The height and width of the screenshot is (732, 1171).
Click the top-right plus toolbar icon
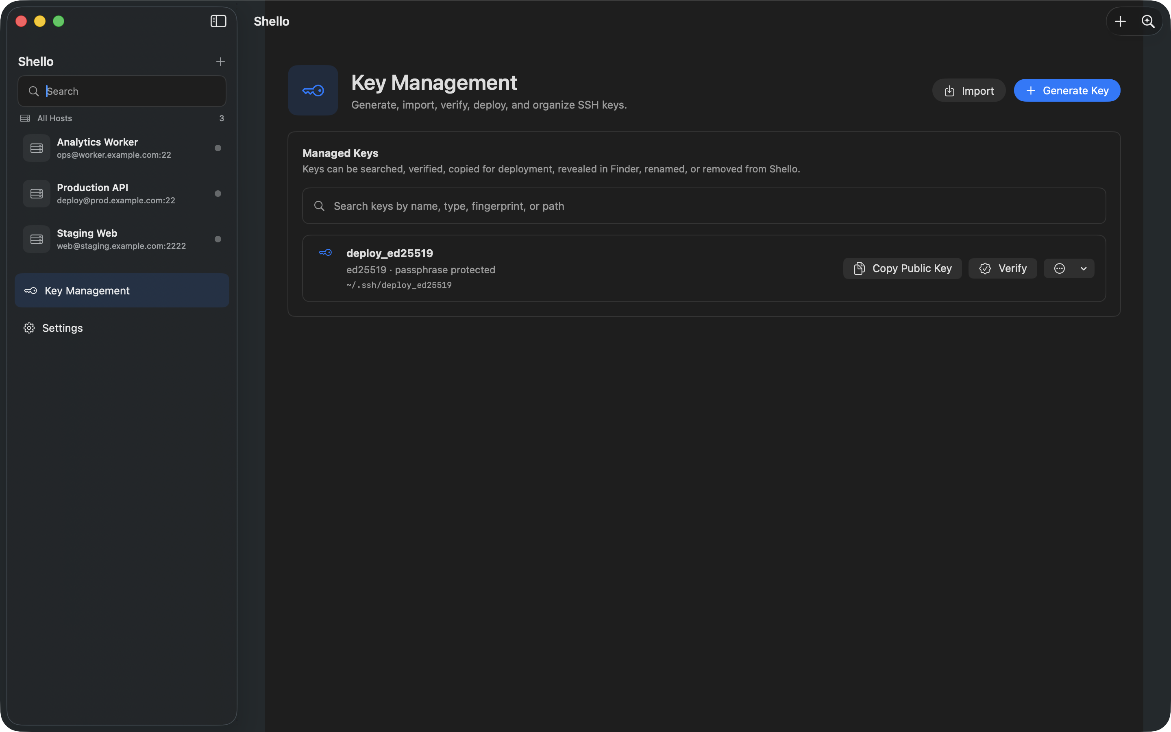point(1120,21)
